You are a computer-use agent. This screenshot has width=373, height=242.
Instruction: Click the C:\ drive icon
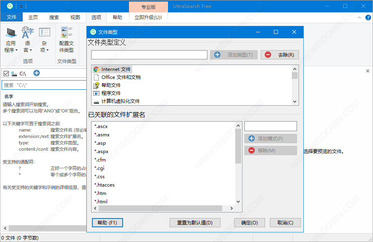14,74
